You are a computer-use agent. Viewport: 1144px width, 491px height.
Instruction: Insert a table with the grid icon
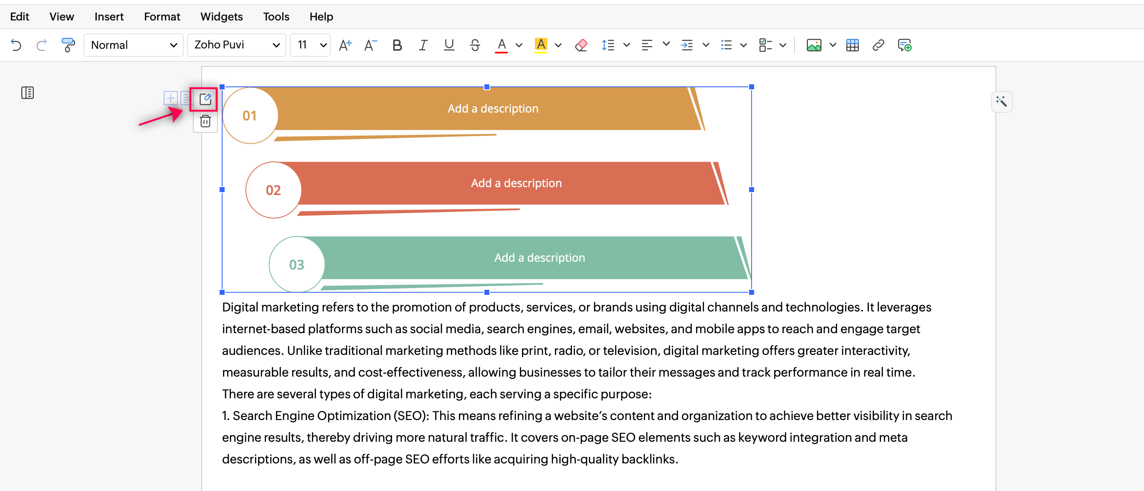(x=852, y=45)
